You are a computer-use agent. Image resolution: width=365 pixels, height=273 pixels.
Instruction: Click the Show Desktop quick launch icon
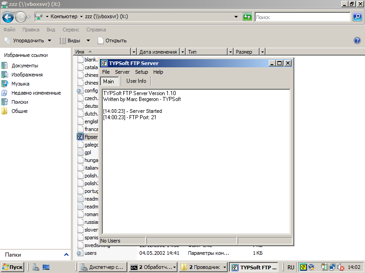(x=46, y=267)
